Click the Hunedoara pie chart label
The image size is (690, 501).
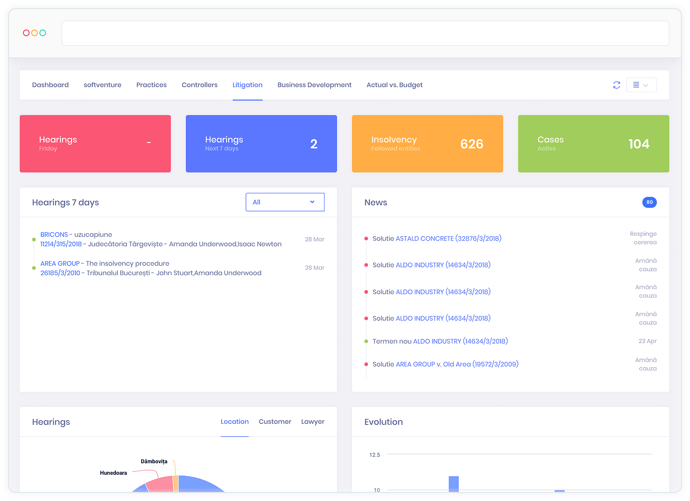[113, 473]
